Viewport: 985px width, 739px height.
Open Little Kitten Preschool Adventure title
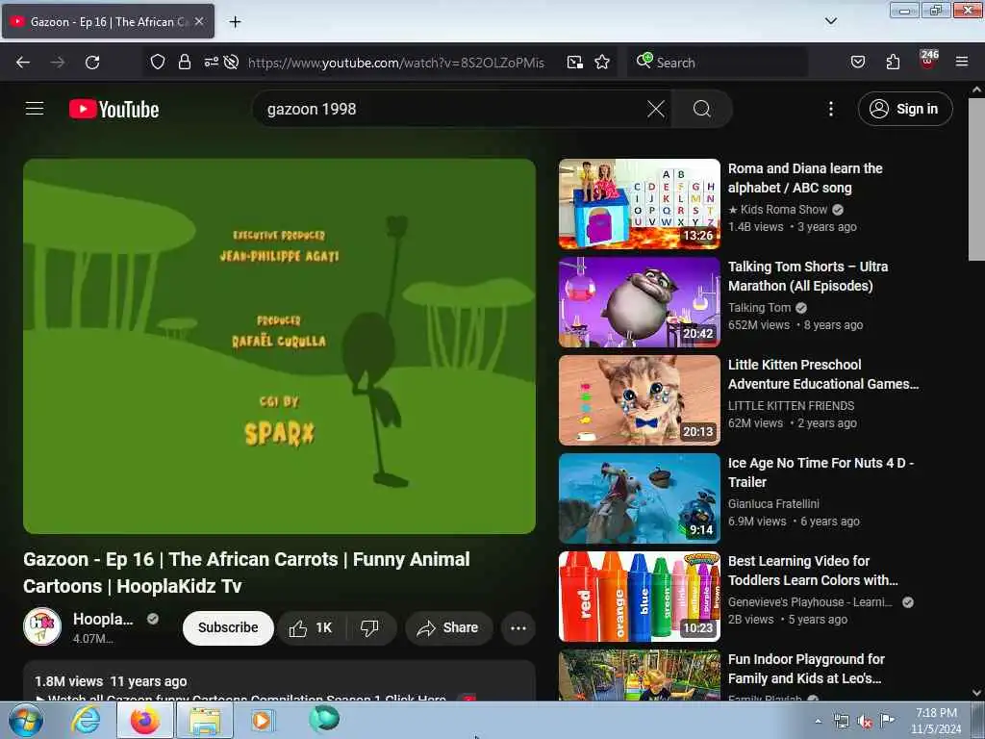(x=823, y=374)
